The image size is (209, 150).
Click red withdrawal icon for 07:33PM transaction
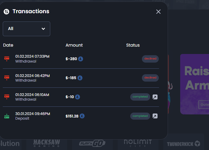6,59
